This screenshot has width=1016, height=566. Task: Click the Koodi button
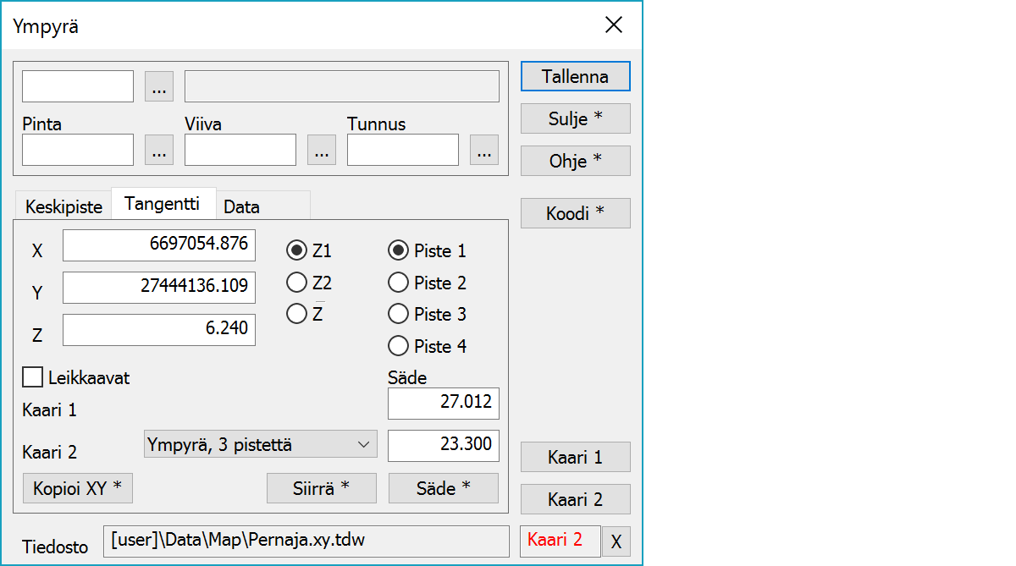[x=575, y=213]
